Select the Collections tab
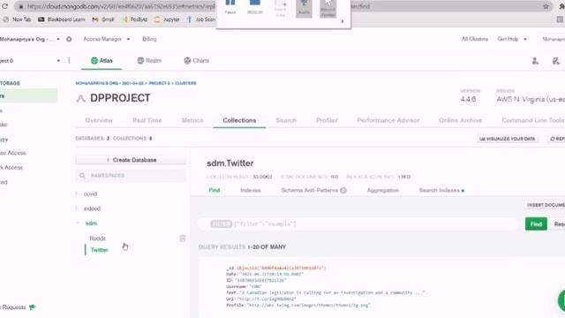The width and height of the screenshot is (565, 318). [239, 120]
